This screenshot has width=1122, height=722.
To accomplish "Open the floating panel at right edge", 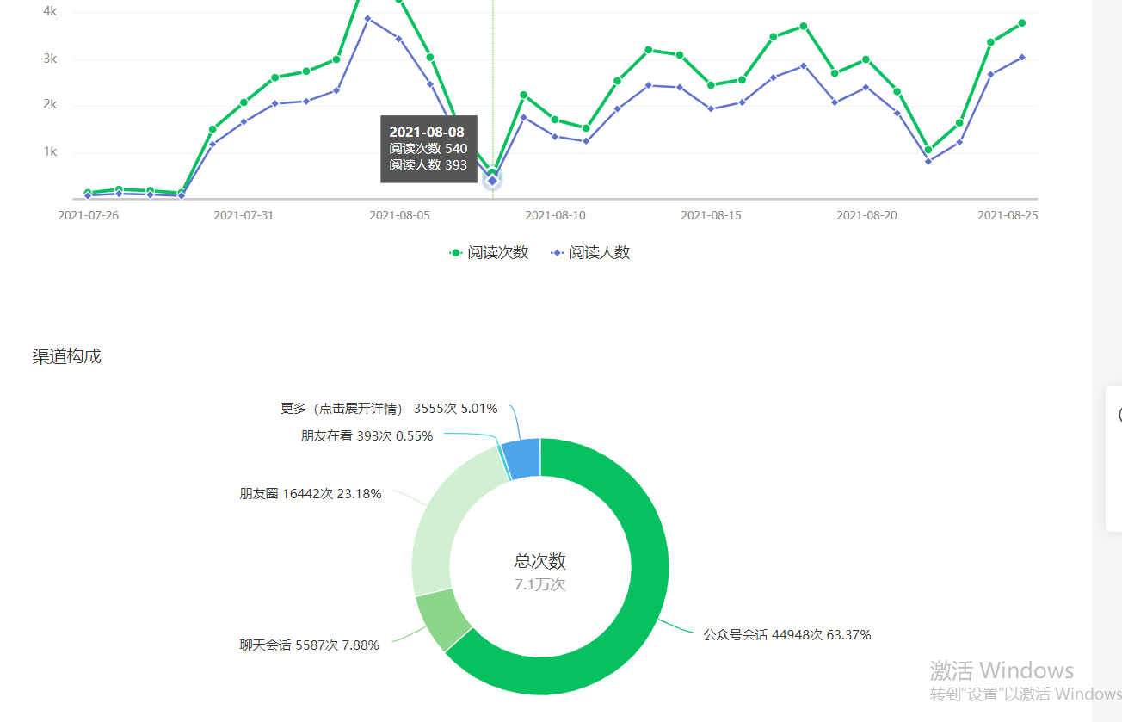I will pos(1113,458).
